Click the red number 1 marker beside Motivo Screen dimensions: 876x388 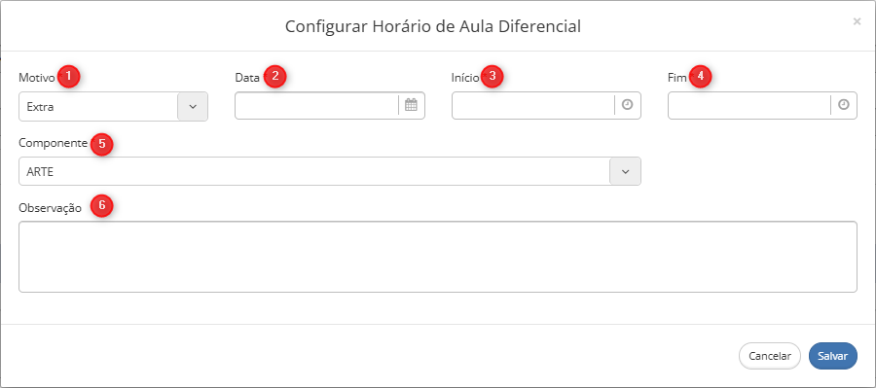pos(68,77)
